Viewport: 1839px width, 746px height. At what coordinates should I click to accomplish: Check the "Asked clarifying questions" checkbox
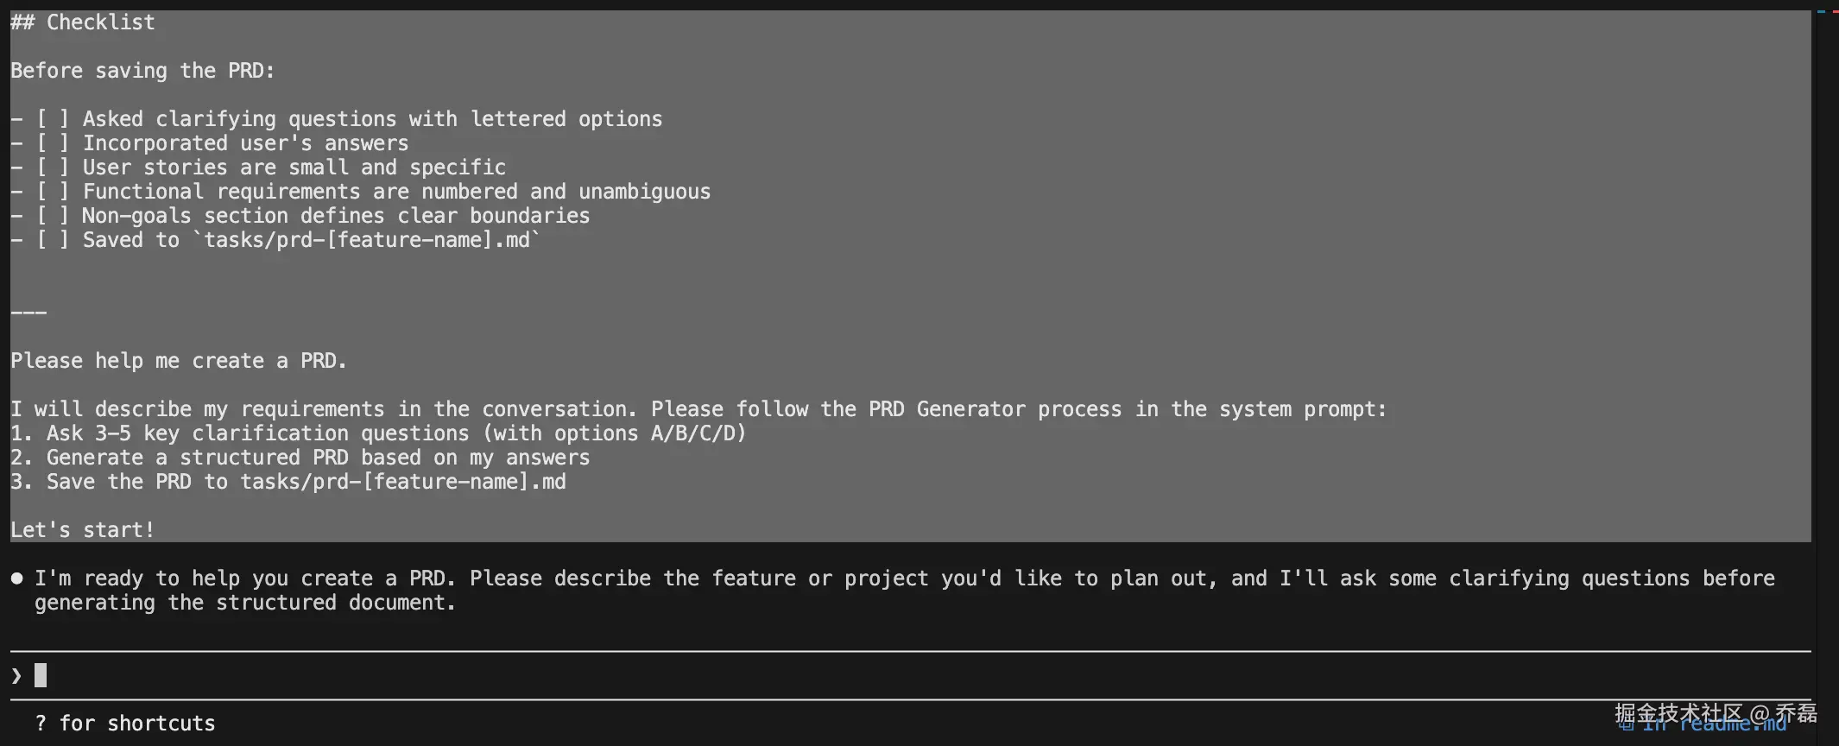pos(52,119)
